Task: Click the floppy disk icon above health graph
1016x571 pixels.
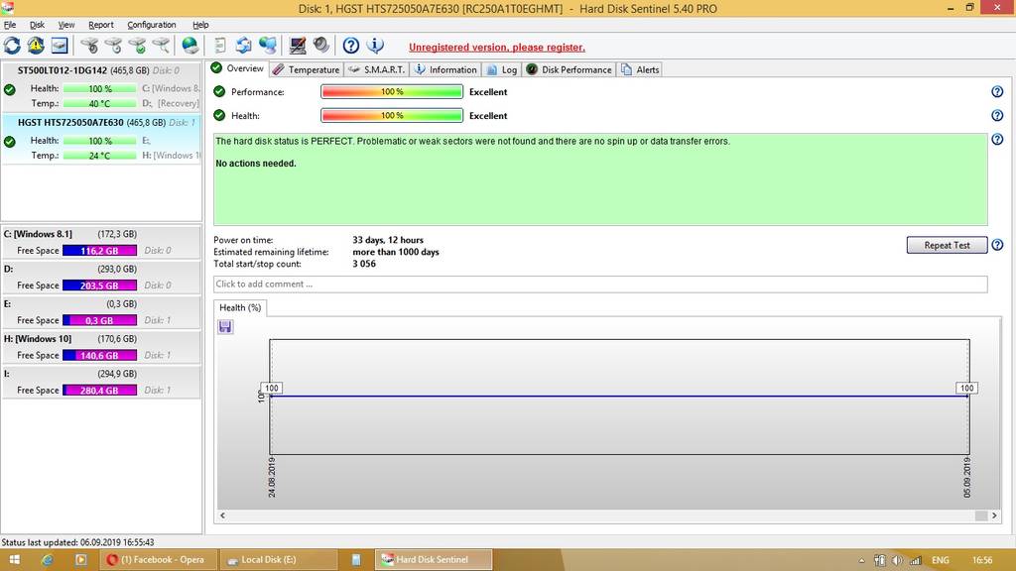Action: point(225,327)
